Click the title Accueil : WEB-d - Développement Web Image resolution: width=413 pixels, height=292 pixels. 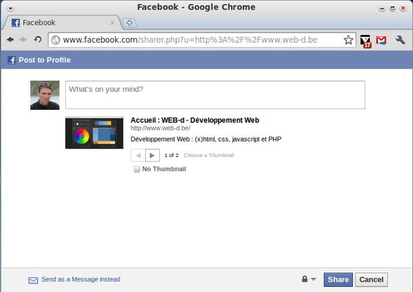point(195,120)
